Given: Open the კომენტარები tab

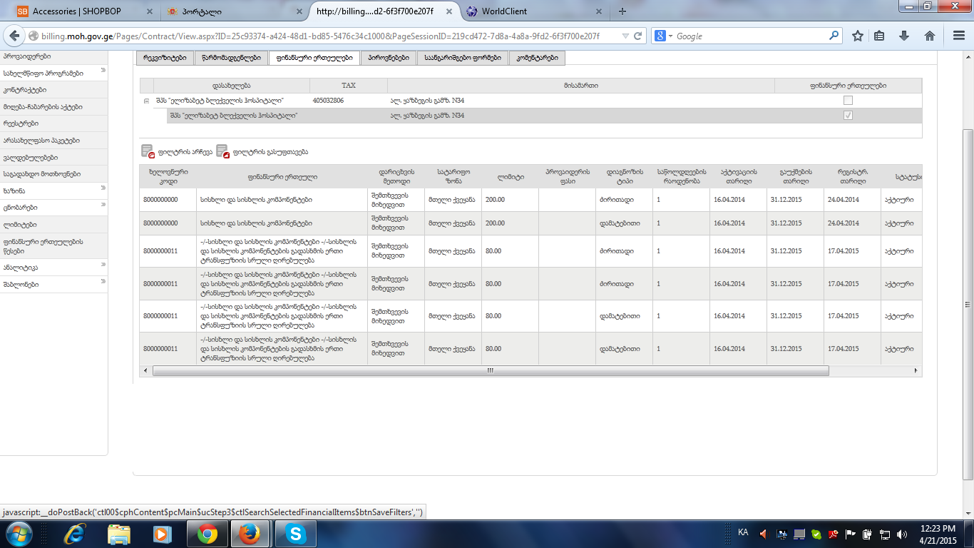Looking at the screenshot, I should [537, 58].
